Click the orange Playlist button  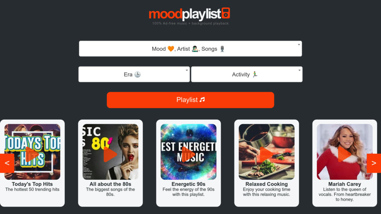(x=190, y=100)
